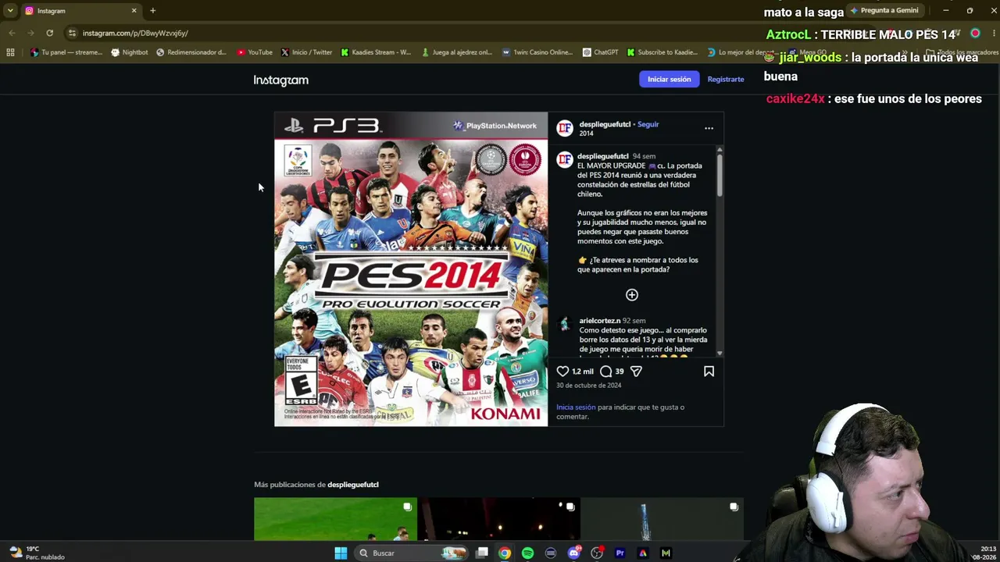Click the Inicia sesión link below post
This screenshot has width=1000, height=562.
point(576,407)
